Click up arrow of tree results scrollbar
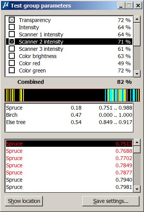 click(137, 142)
